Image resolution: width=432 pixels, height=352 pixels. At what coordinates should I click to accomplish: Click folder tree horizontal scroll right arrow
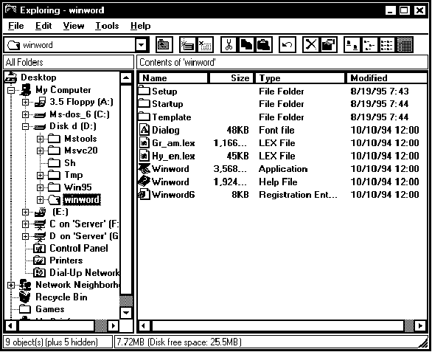(113, 325)
